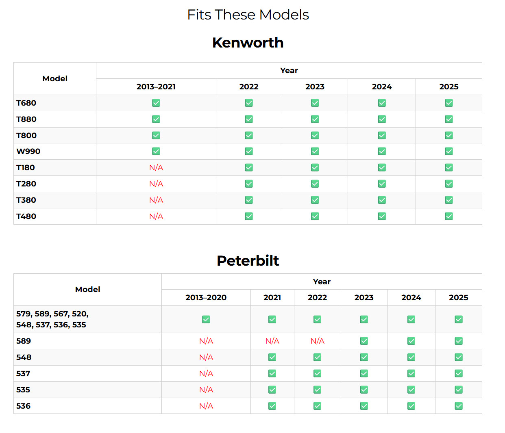Click Peterbilt 589 row 2021 N/A
The height and width of the screenshot is (433, 505).
coord(272,341)
